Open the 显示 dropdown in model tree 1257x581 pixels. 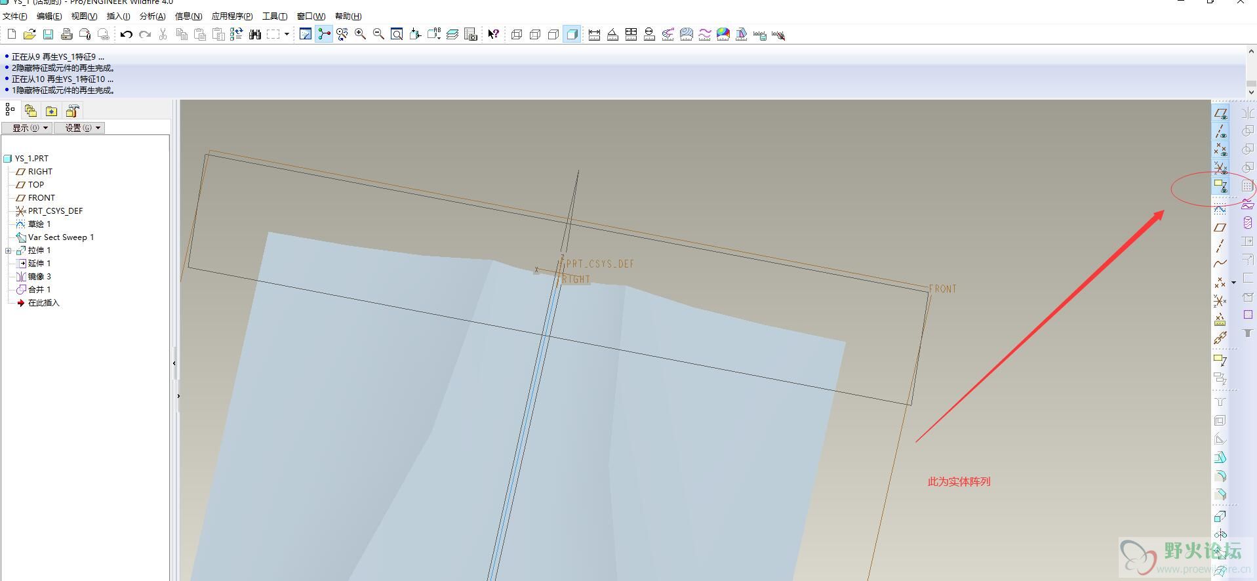pyautogui.click(x=28, y=128)
